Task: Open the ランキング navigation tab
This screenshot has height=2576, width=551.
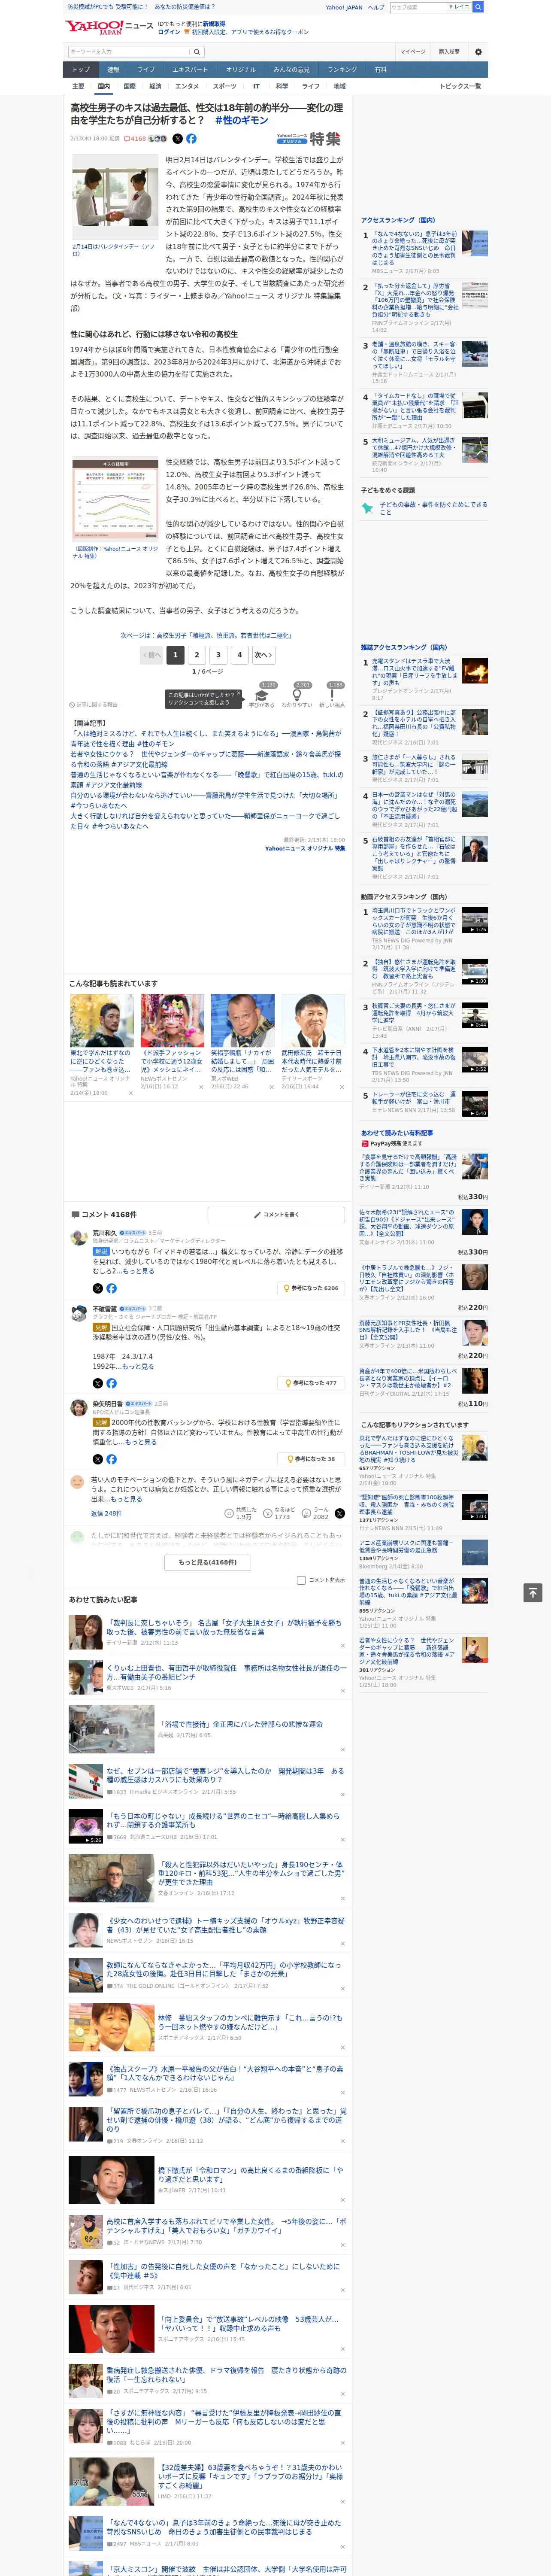Action: [342, 69]
